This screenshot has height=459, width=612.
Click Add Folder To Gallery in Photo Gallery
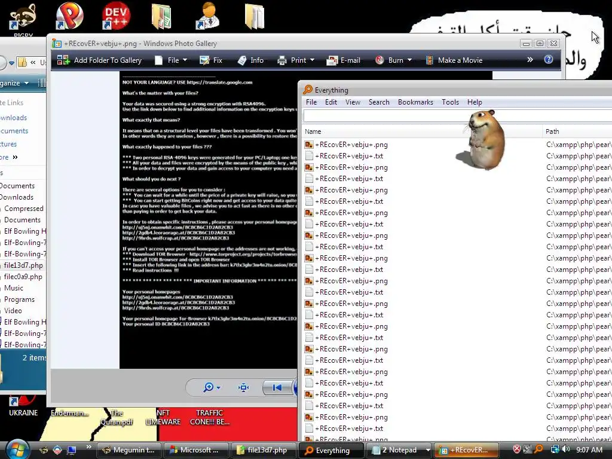tap(99, 60)
